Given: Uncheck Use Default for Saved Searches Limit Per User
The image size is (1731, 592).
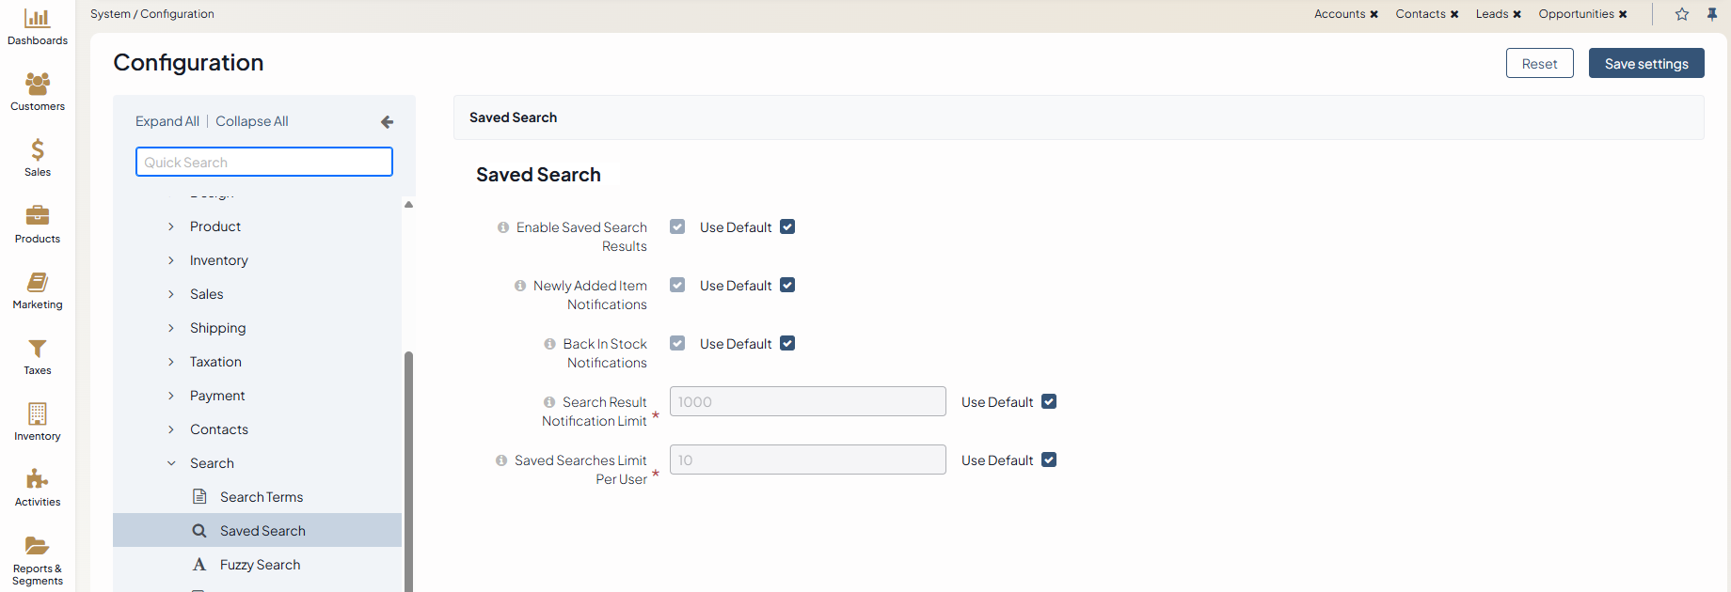Looking at the screenshot, I should 1049,460.
